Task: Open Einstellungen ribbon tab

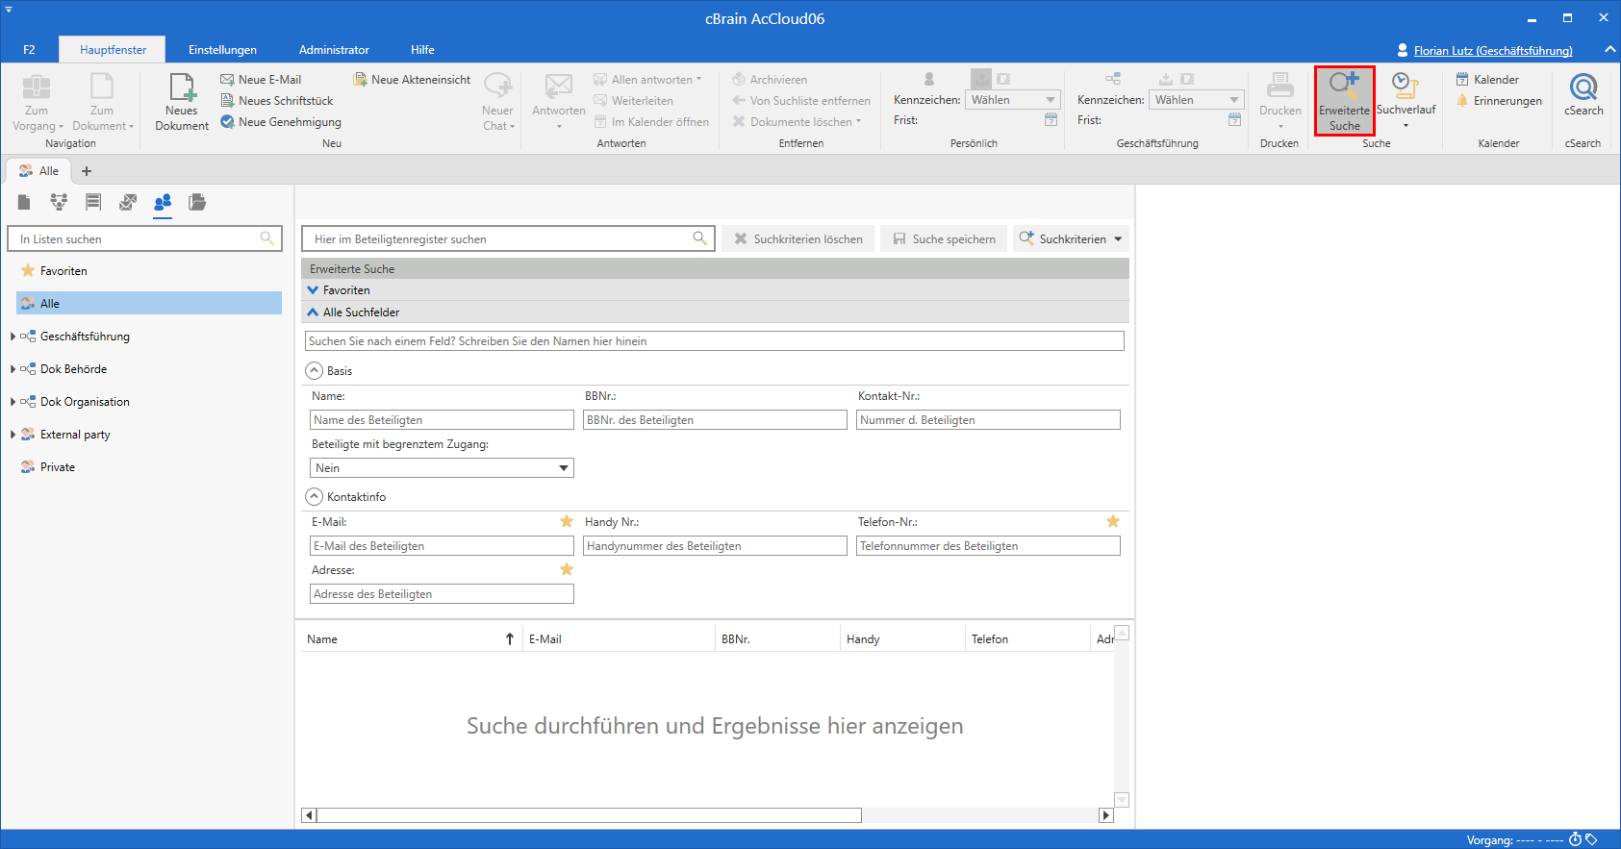Action: [x=222, y=50]
